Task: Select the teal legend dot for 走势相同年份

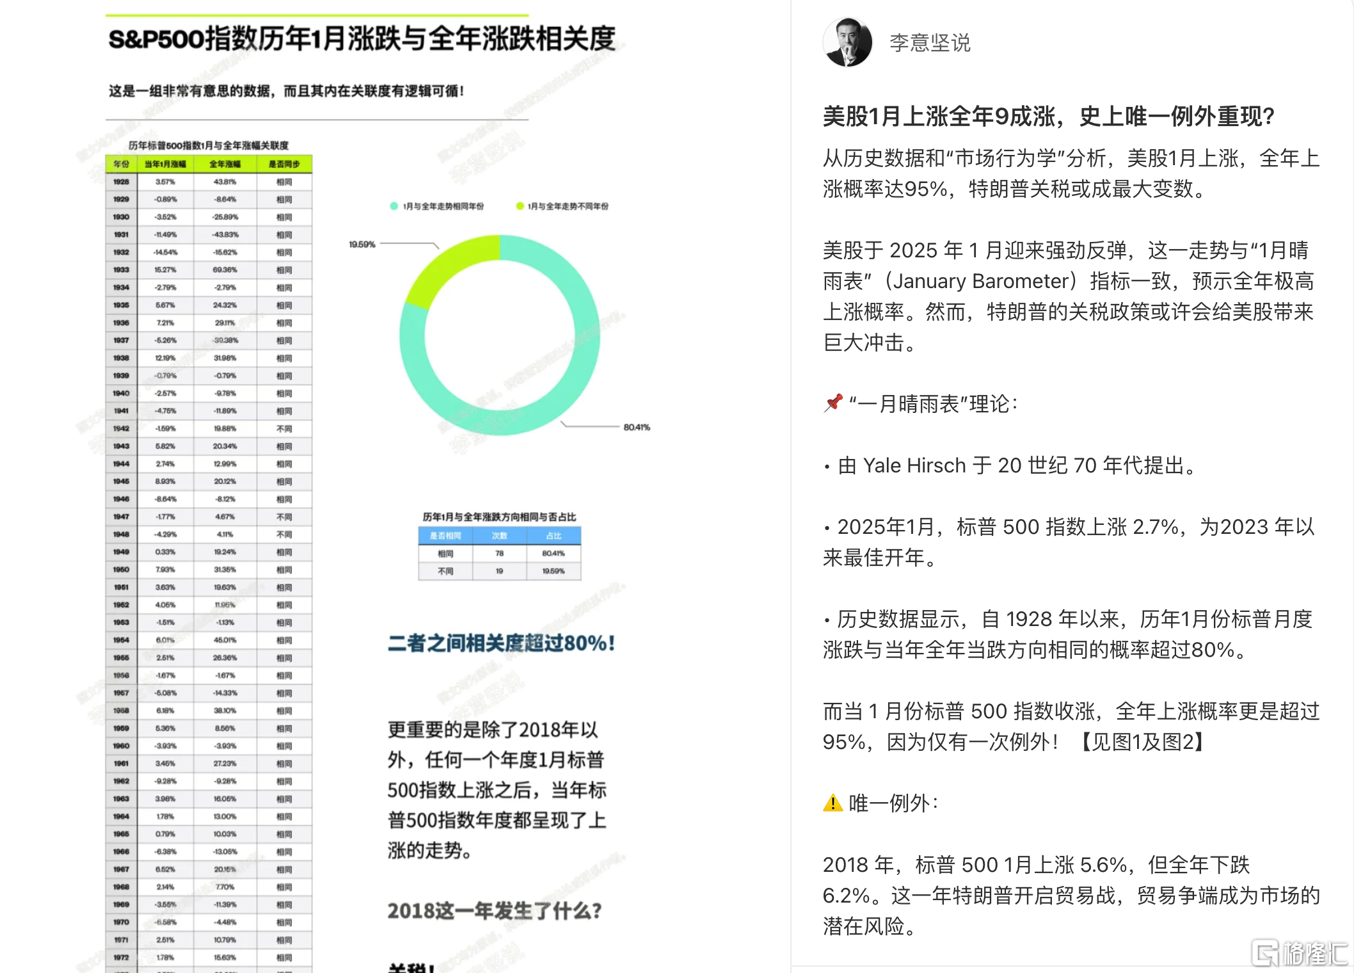Action: click(394, 206)
